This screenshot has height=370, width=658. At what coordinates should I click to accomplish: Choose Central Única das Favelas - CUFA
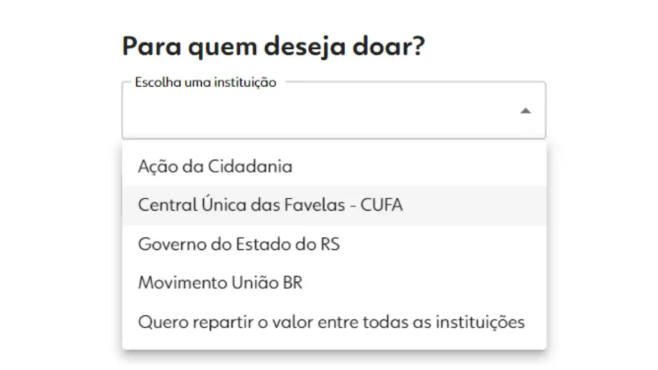coord(270,204)
